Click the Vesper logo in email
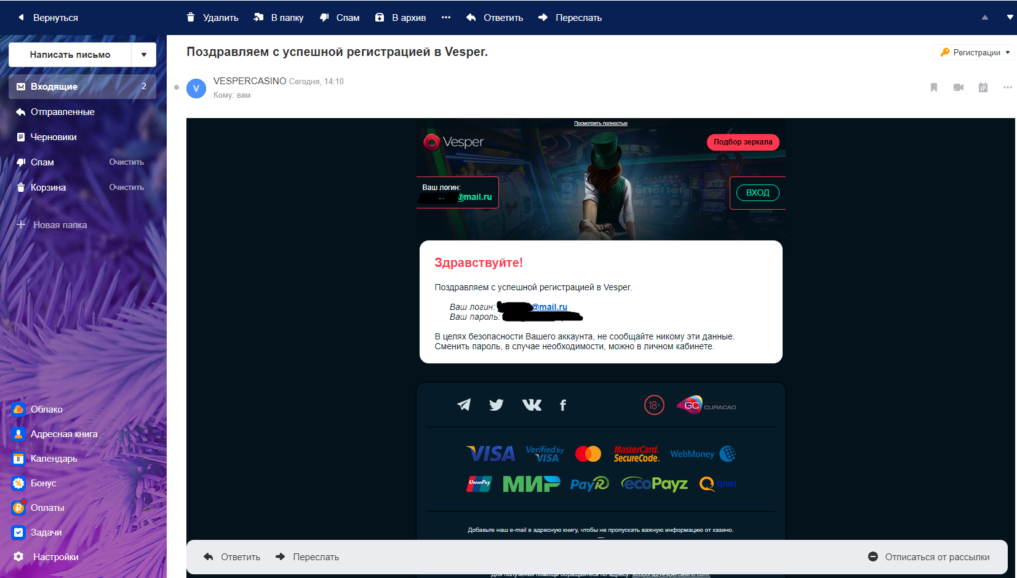This screenshot has width=1017, height=578. (x=454, y=142)
